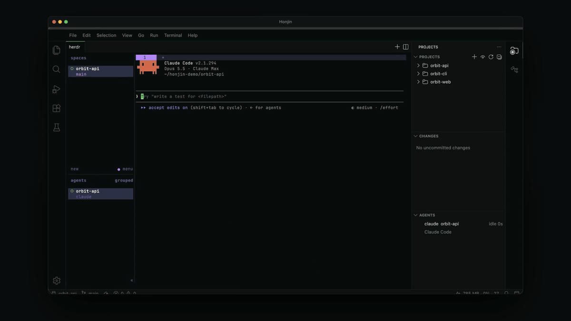The image size is (571, 321).
Task: Click the agents header in herdr sidebar
Action: coord(79,180)
